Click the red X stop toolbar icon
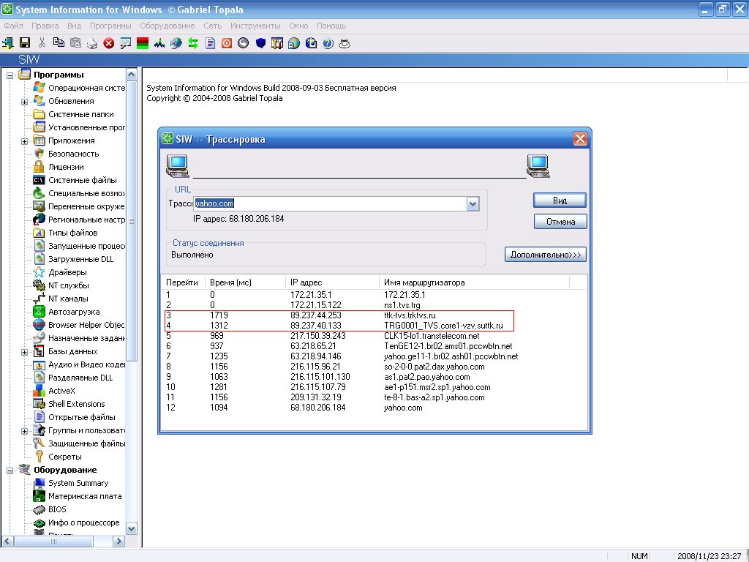The height and width of the screenshot is (562, 749). tap(109, 43)
